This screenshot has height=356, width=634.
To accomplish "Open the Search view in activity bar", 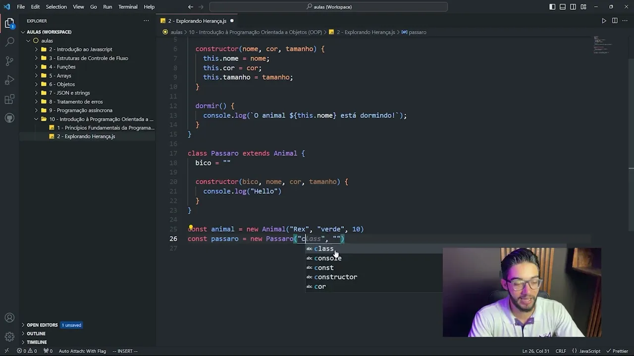I will point(9,42).
